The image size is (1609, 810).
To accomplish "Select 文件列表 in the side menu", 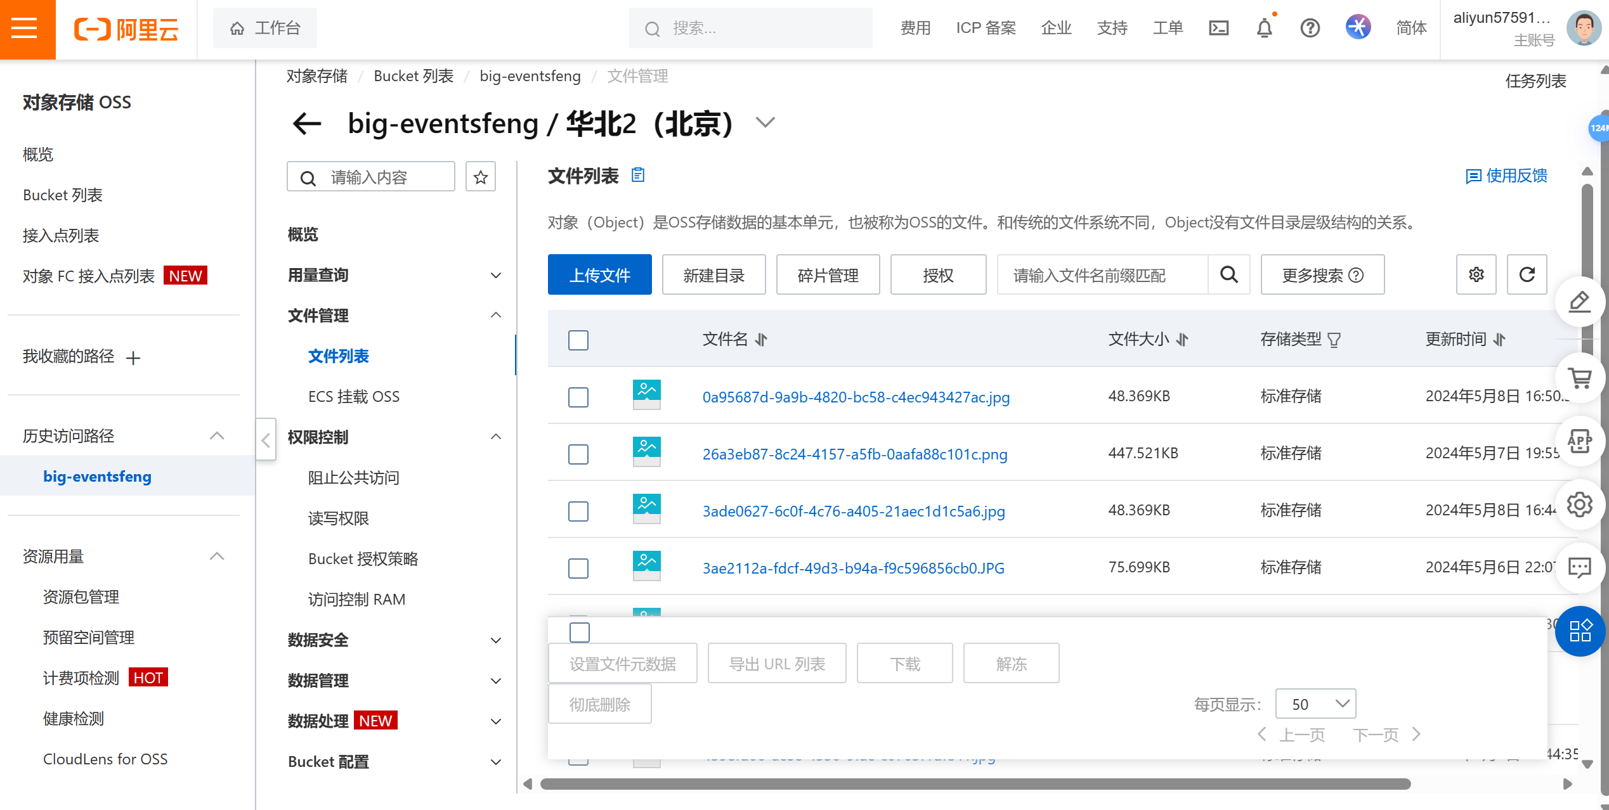I will [339, 356].
